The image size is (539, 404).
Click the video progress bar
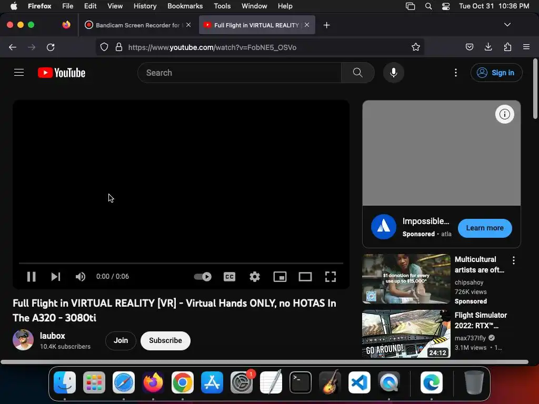[x=181, y=263]
